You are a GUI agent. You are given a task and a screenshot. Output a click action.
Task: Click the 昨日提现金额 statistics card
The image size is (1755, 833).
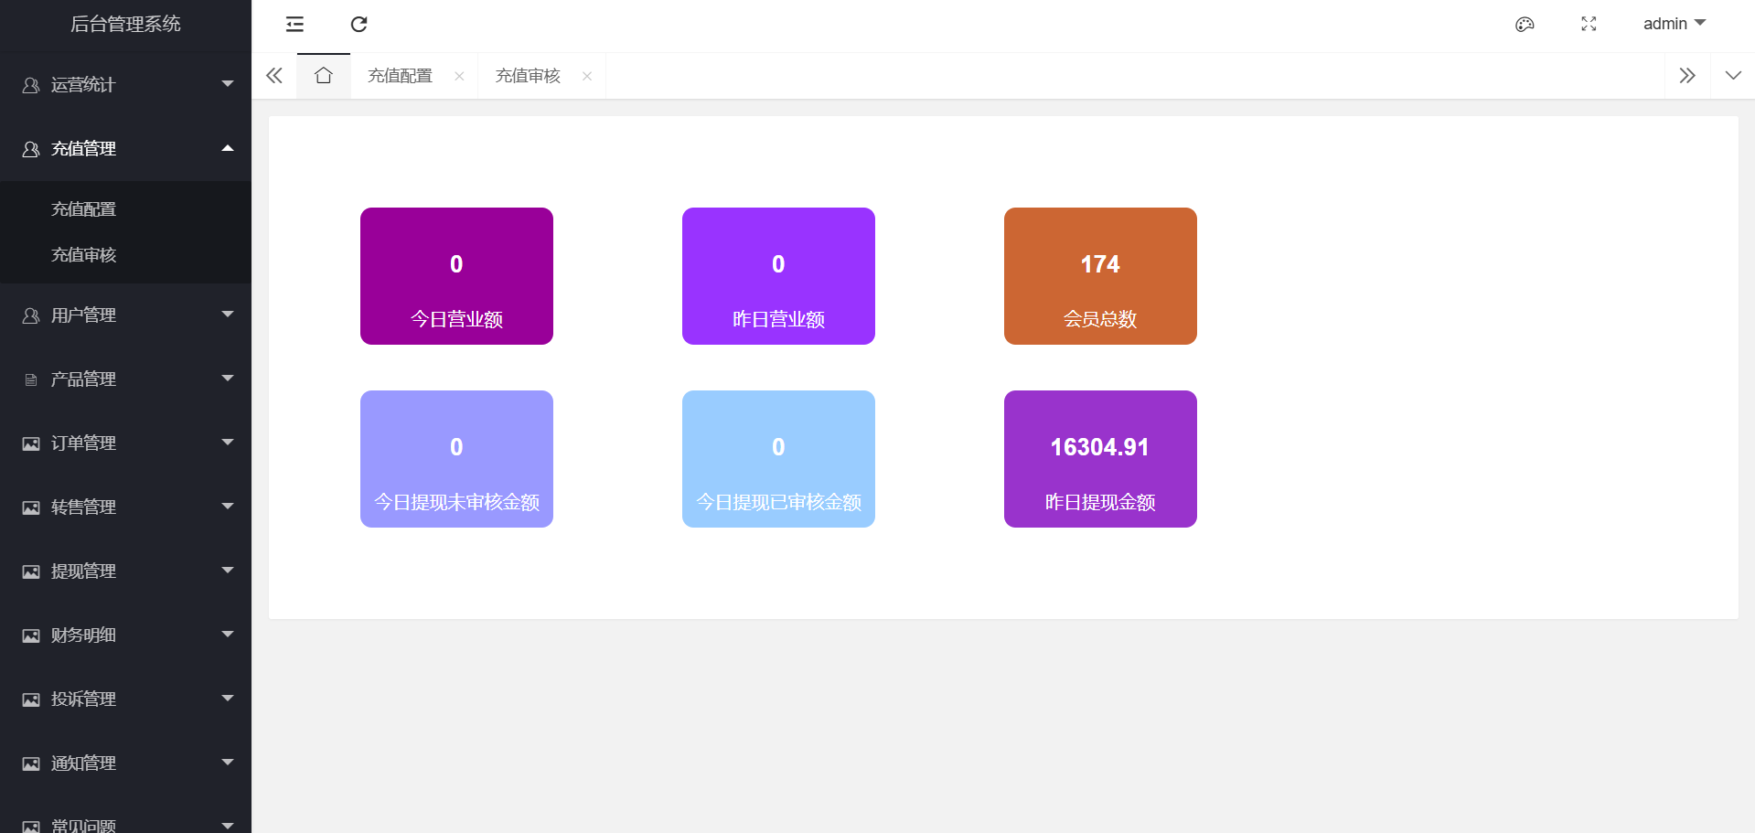pyautogui.click(x=1100, y=459)
